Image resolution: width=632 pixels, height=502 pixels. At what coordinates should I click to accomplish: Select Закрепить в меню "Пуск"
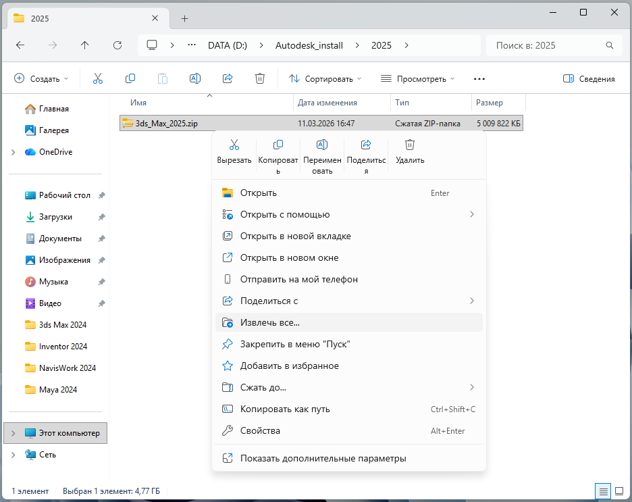point(349,345)
